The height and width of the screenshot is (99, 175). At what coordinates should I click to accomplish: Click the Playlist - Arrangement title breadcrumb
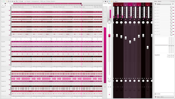[x=33, y=1]
